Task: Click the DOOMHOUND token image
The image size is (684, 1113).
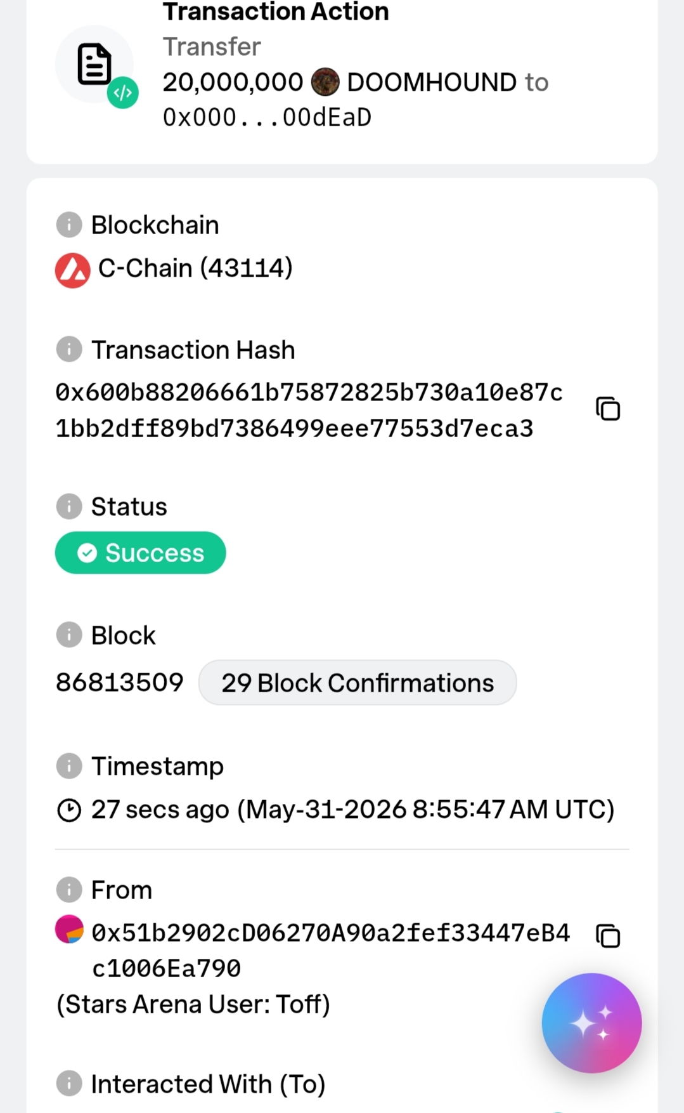Action: coord(325,82)
